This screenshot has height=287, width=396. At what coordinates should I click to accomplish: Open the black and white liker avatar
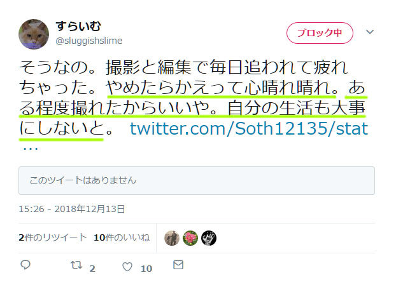pyautogui.click(x=209, y=238)
